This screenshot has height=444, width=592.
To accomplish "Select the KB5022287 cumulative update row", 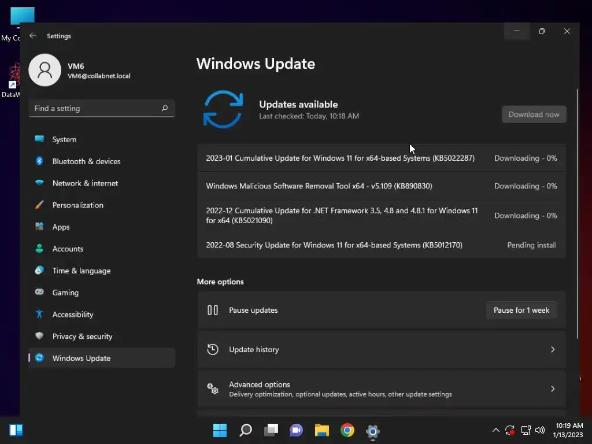I will (x=382, y=158).
